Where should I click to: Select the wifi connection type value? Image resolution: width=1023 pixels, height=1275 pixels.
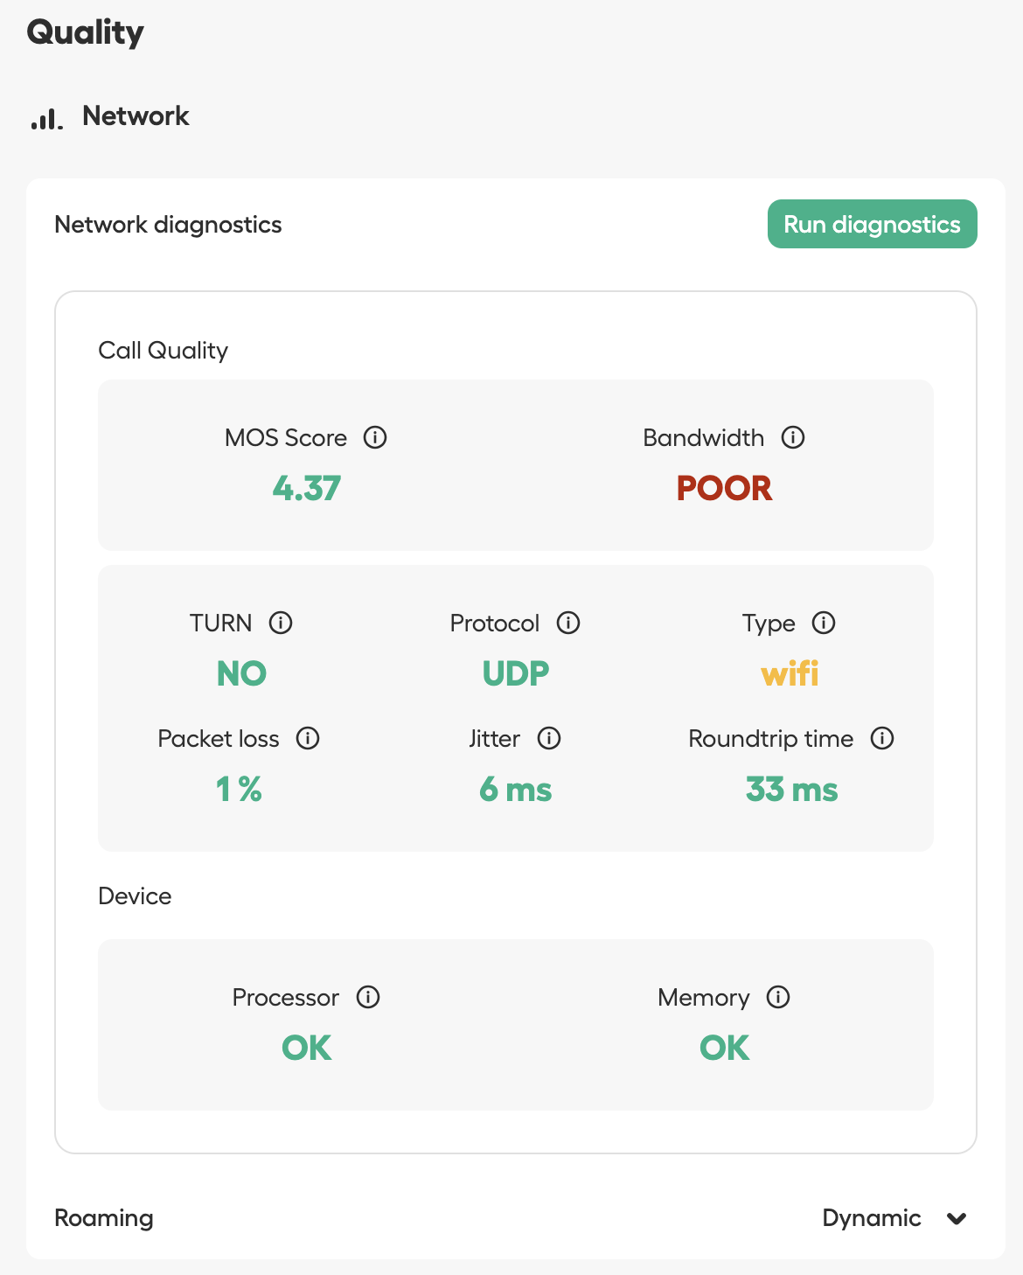(x=790, y=673)
